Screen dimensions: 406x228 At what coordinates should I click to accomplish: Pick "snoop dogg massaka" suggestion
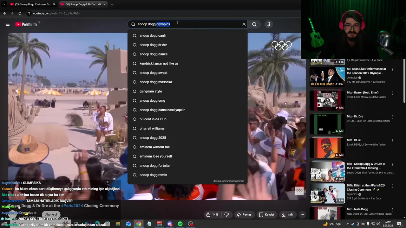point(187,82)
